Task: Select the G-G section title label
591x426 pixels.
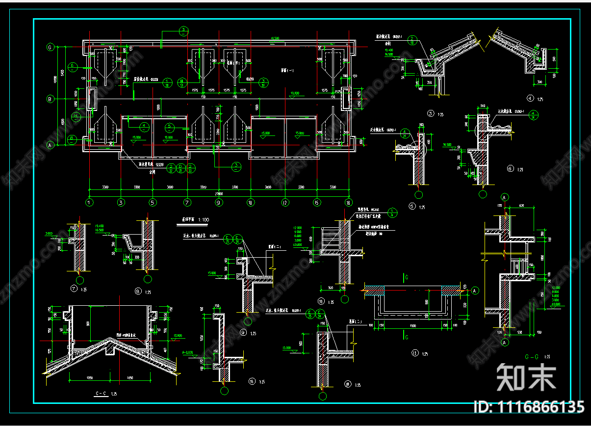Action: click(535, 357)
